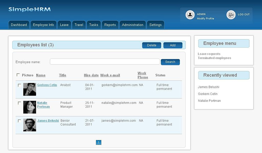Sort the list by Hire date column
The width and height of the screenshot is (262, 153).
[91, 75]
